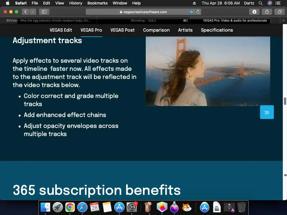The image size is (287, 215).
Task: Mute audio via address bar speaker icon
Action: point(192,12)
